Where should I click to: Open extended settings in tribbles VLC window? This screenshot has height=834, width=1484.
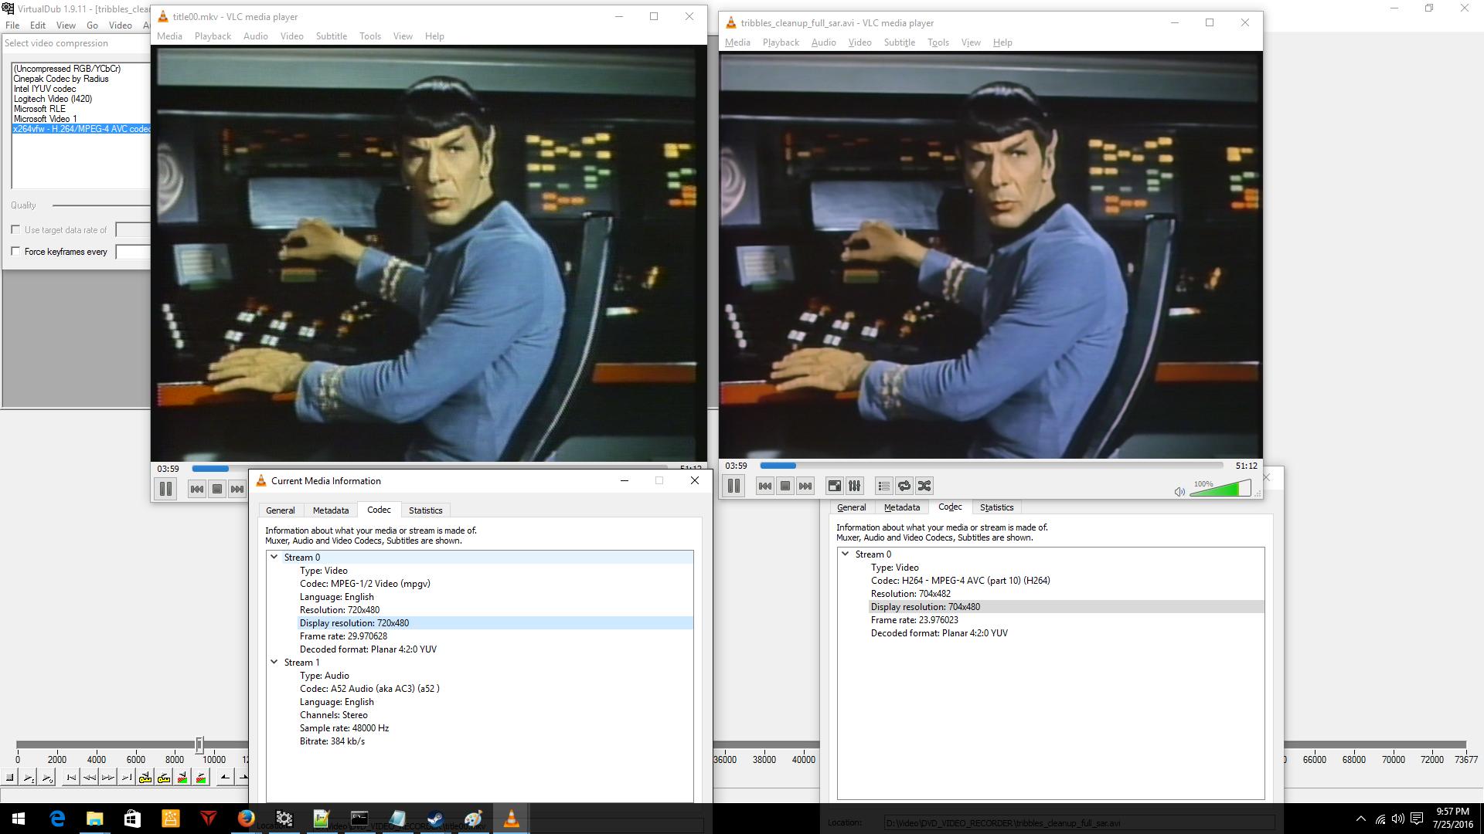click(x=854, y=486)
